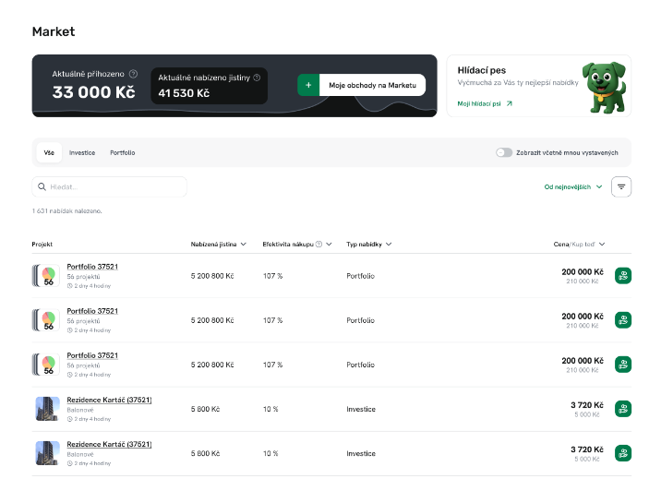Click the info icon beside Aktuálně nabízeno jistiny
This screenshot has width=661, height=479.
click(x=257, y=78)
